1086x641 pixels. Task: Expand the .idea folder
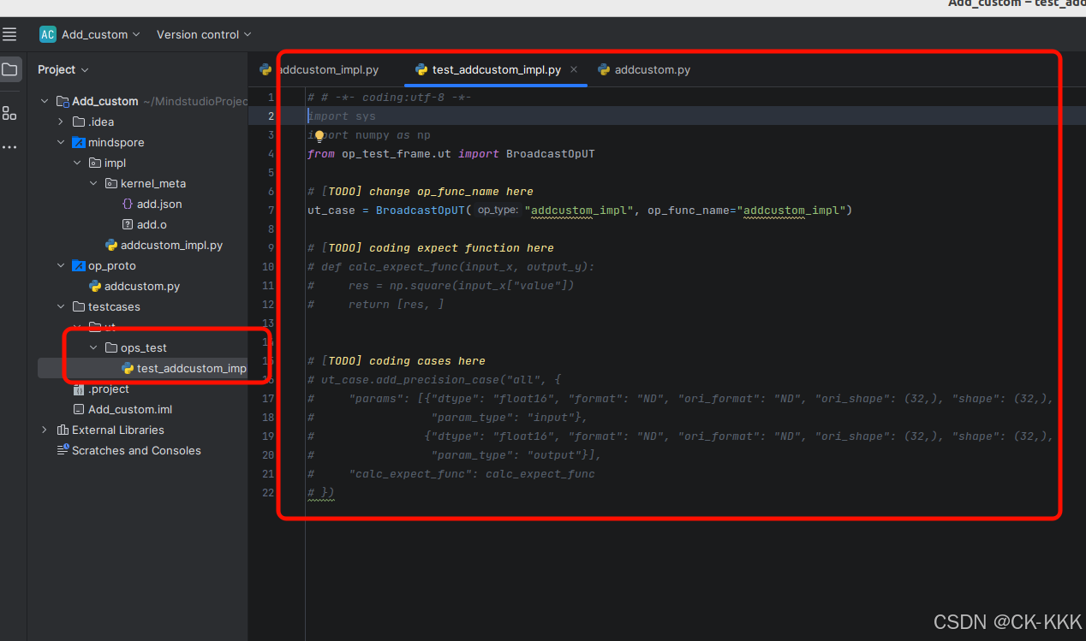point(61,122)
